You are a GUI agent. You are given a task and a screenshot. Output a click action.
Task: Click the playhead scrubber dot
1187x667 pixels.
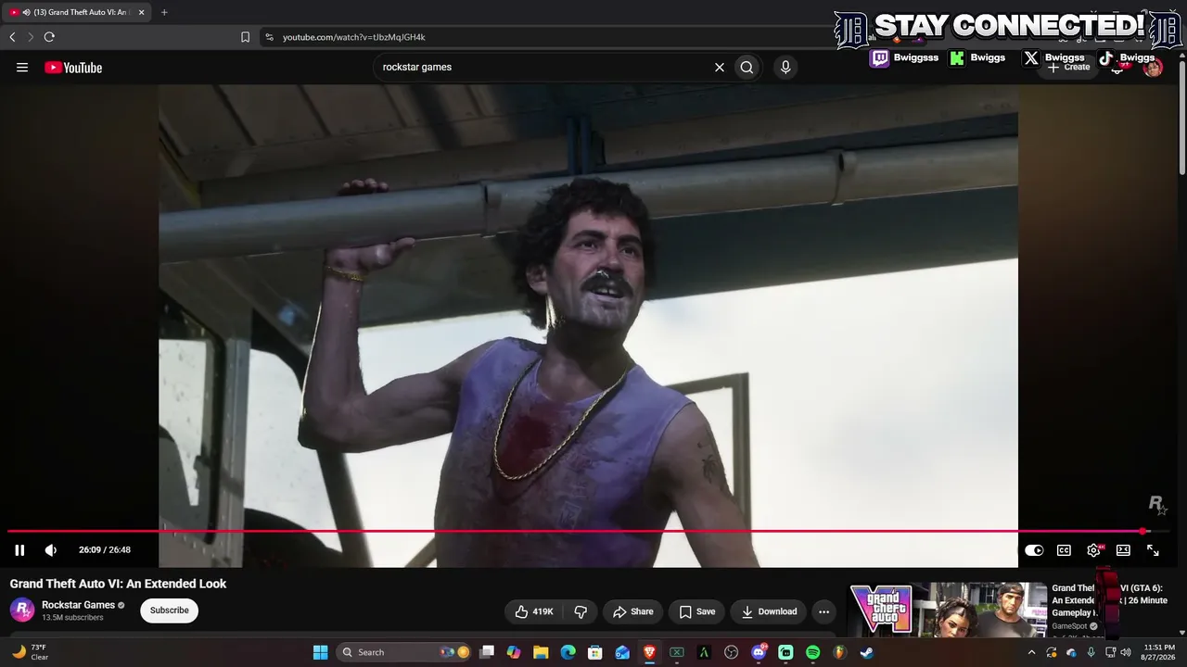point(1143,532)
